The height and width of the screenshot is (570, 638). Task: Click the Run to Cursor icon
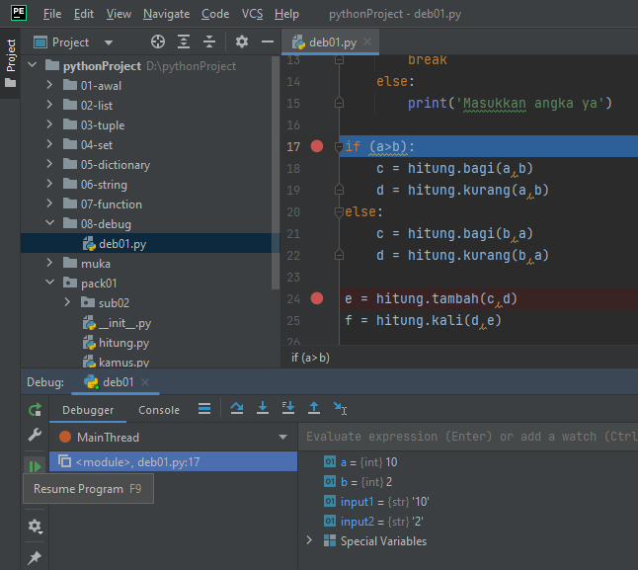[340, 408]
